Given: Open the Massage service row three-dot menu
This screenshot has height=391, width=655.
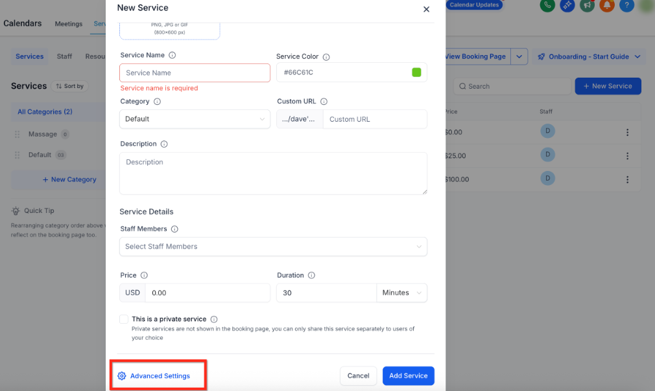Looking at the screenshot, I should (x=627, y=133).
